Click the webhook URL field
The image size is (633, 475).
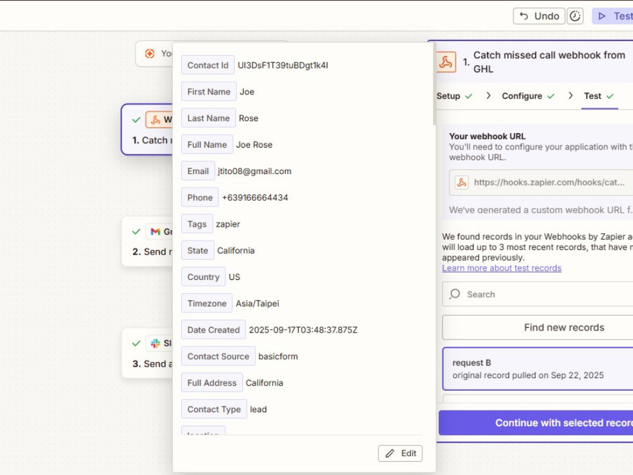541,182
